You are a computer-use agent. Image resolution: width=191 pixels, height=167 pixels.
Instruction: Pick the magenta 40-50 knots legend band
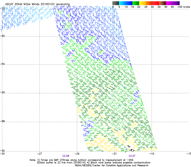173,3
